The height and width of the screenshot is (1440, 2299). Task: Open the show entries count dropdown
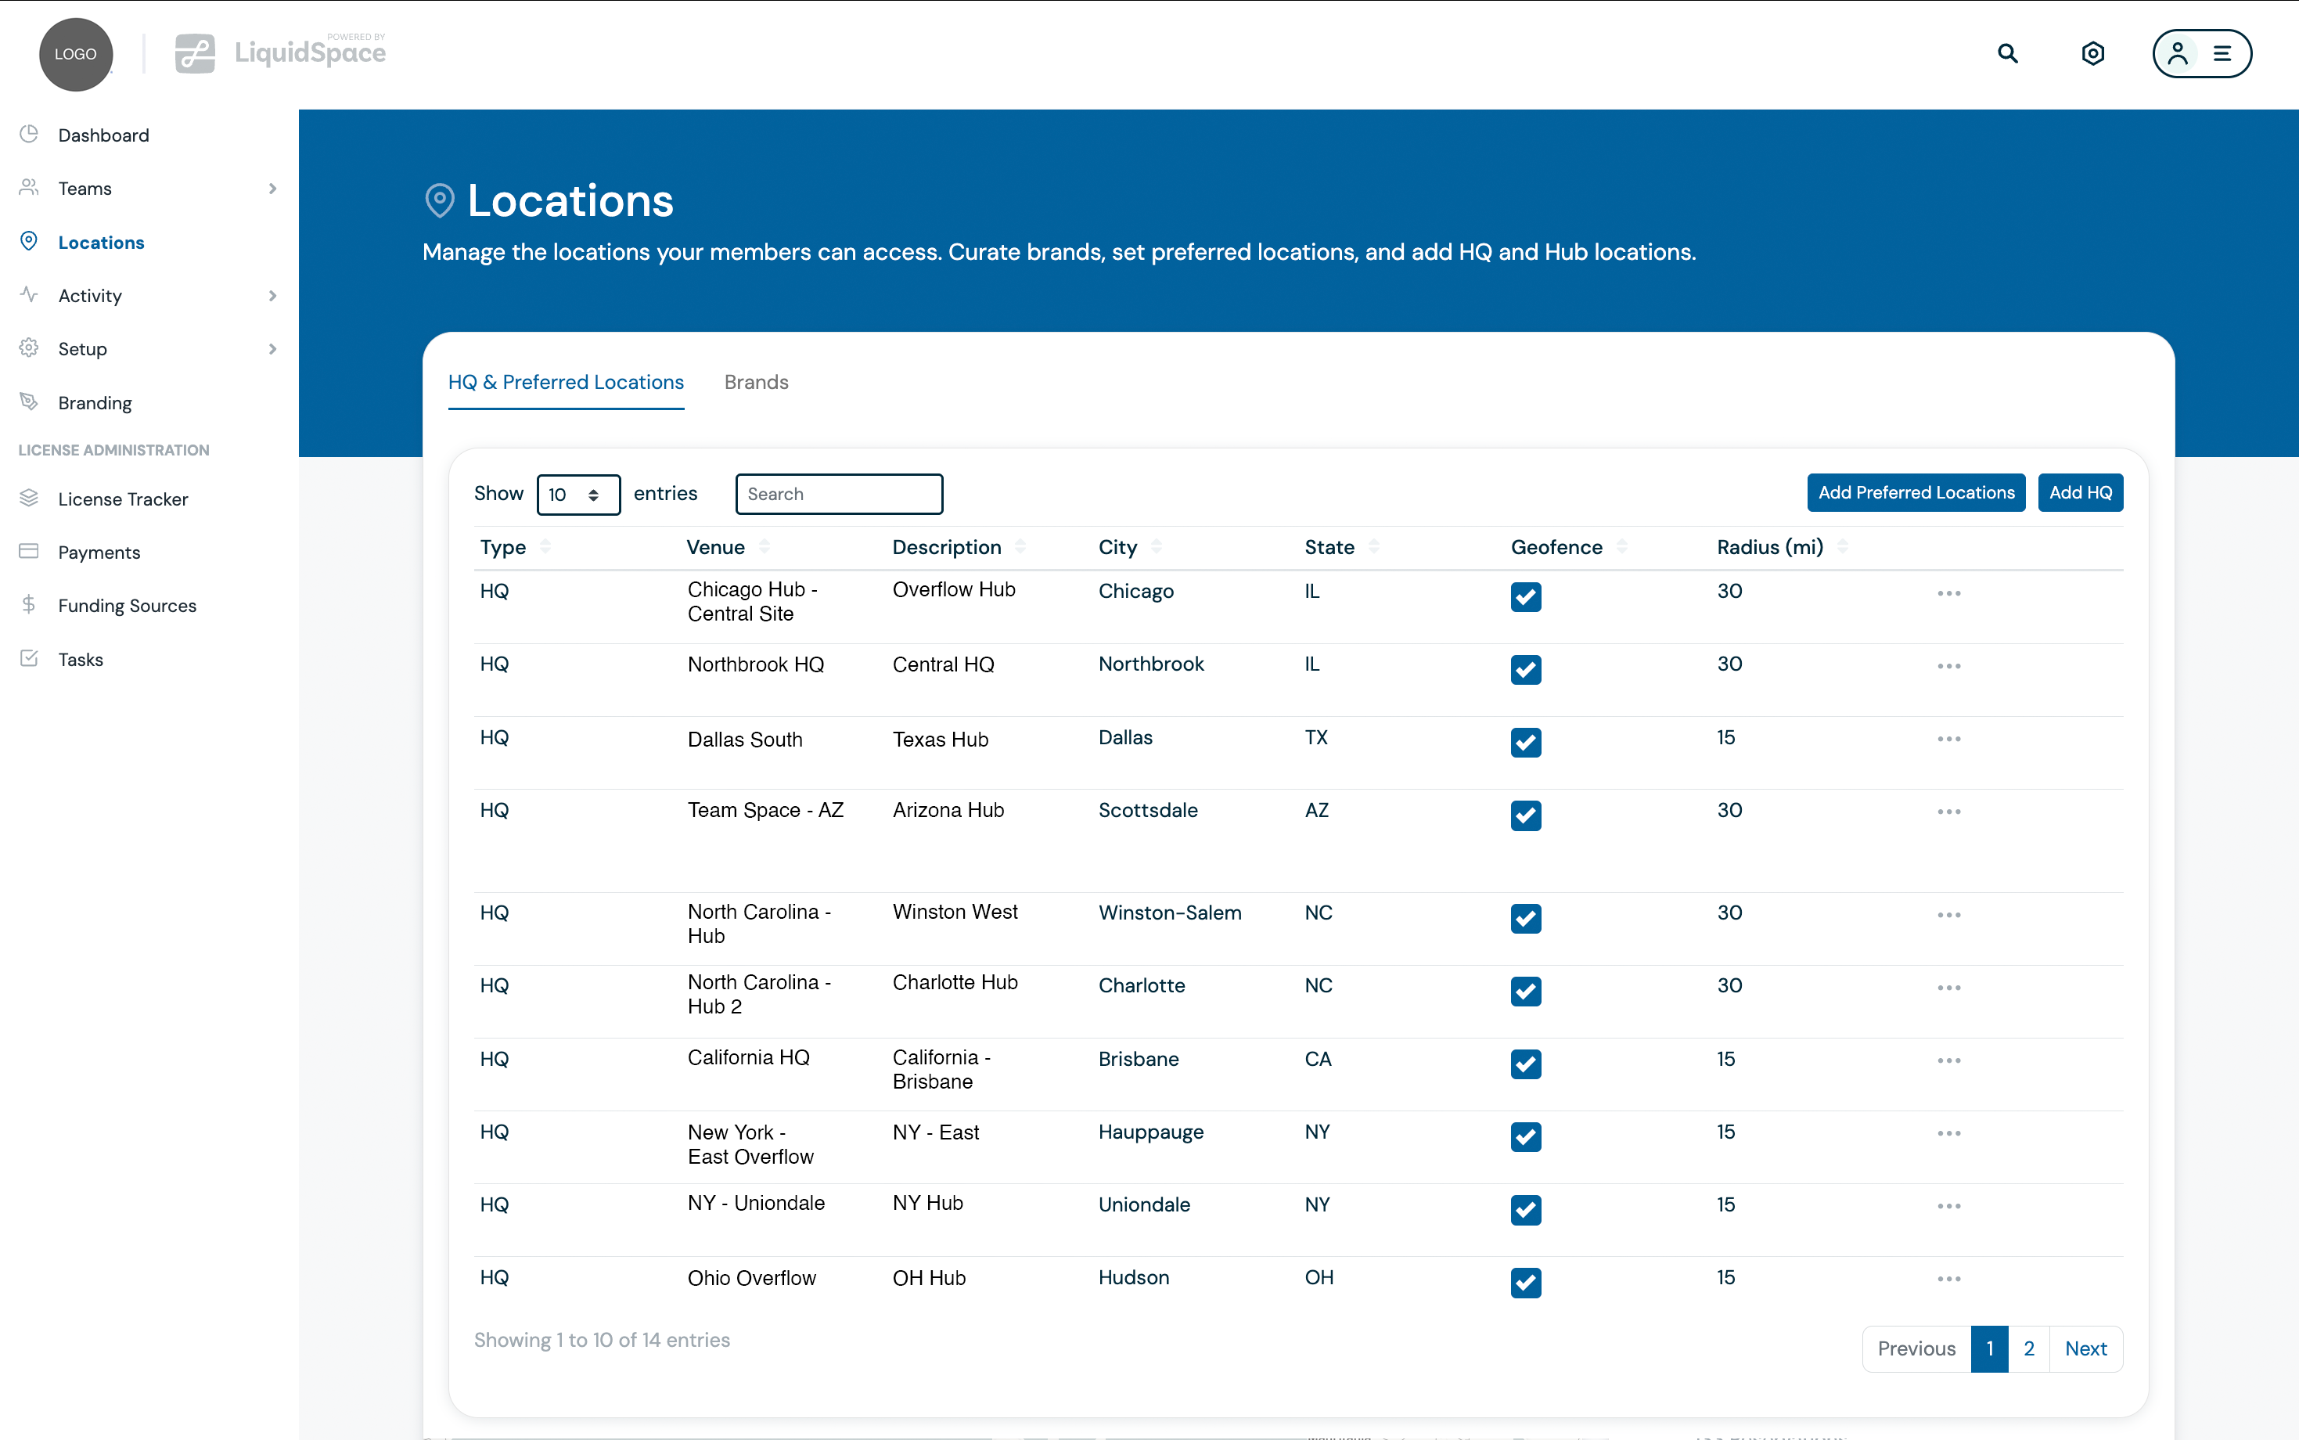577,495
